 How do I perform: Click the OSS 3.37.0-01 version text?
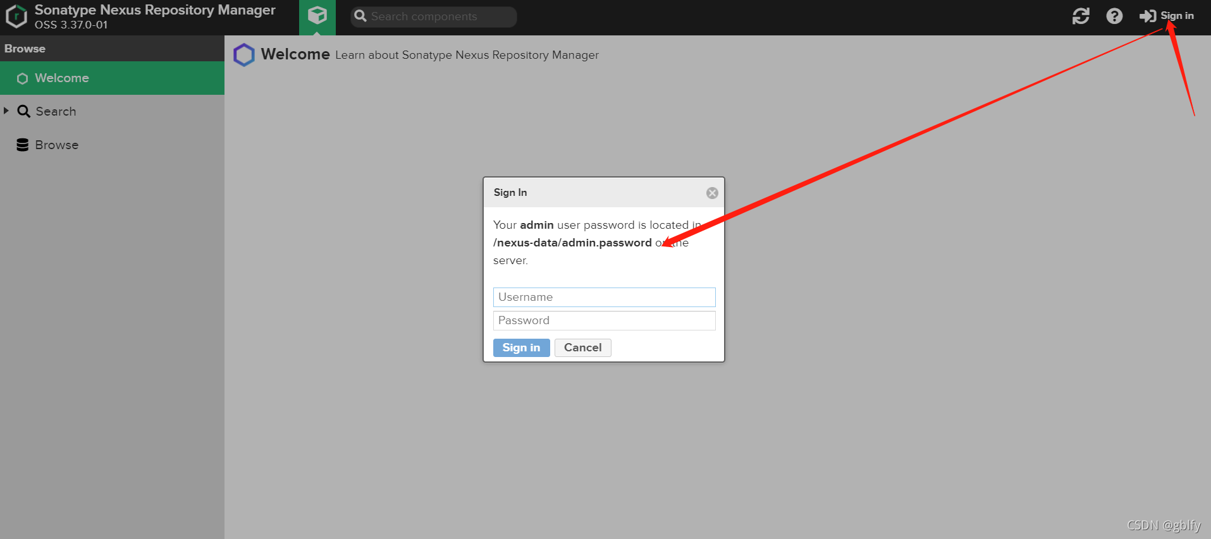(x=71, y=25)
